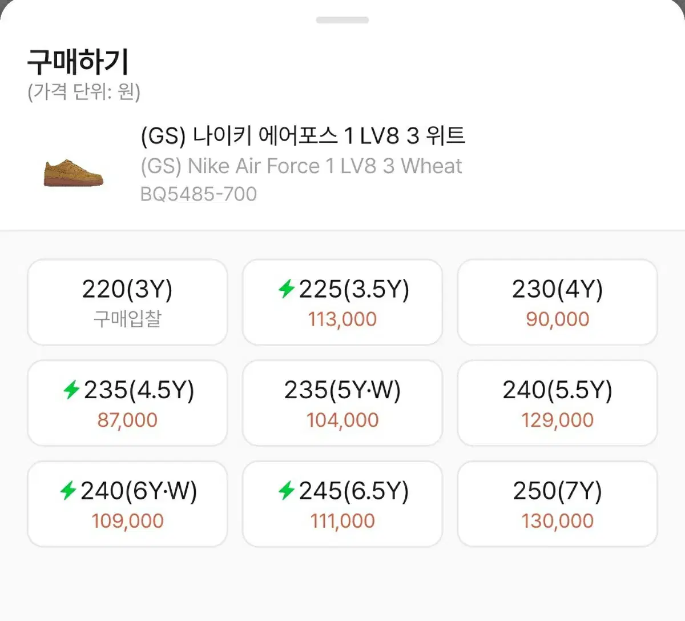Tap the lightning icon on 235(4.5Y)

pos(71,390)
